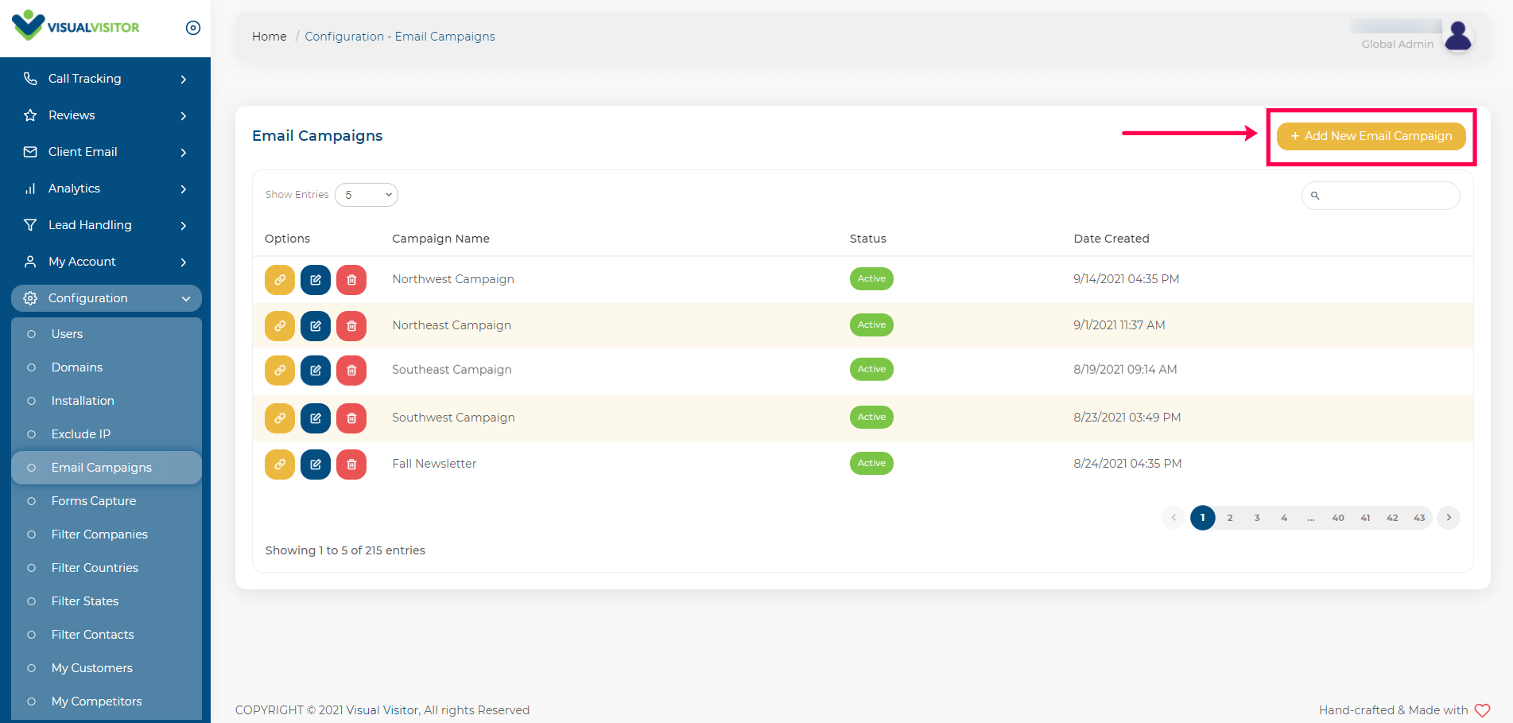Delete the Northwest Campaign
1513x723 pixels.
pyautogui.click(x=351, y=280)
